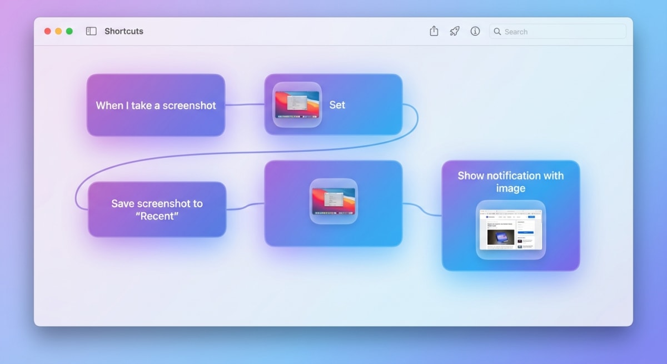
Task: Click the magnifying glass in the search bar
Action: tap(497, 32)
